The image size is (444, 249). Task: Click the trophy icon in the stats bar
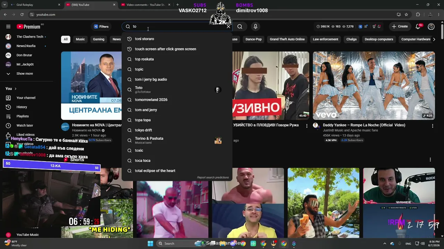point(374,27)
